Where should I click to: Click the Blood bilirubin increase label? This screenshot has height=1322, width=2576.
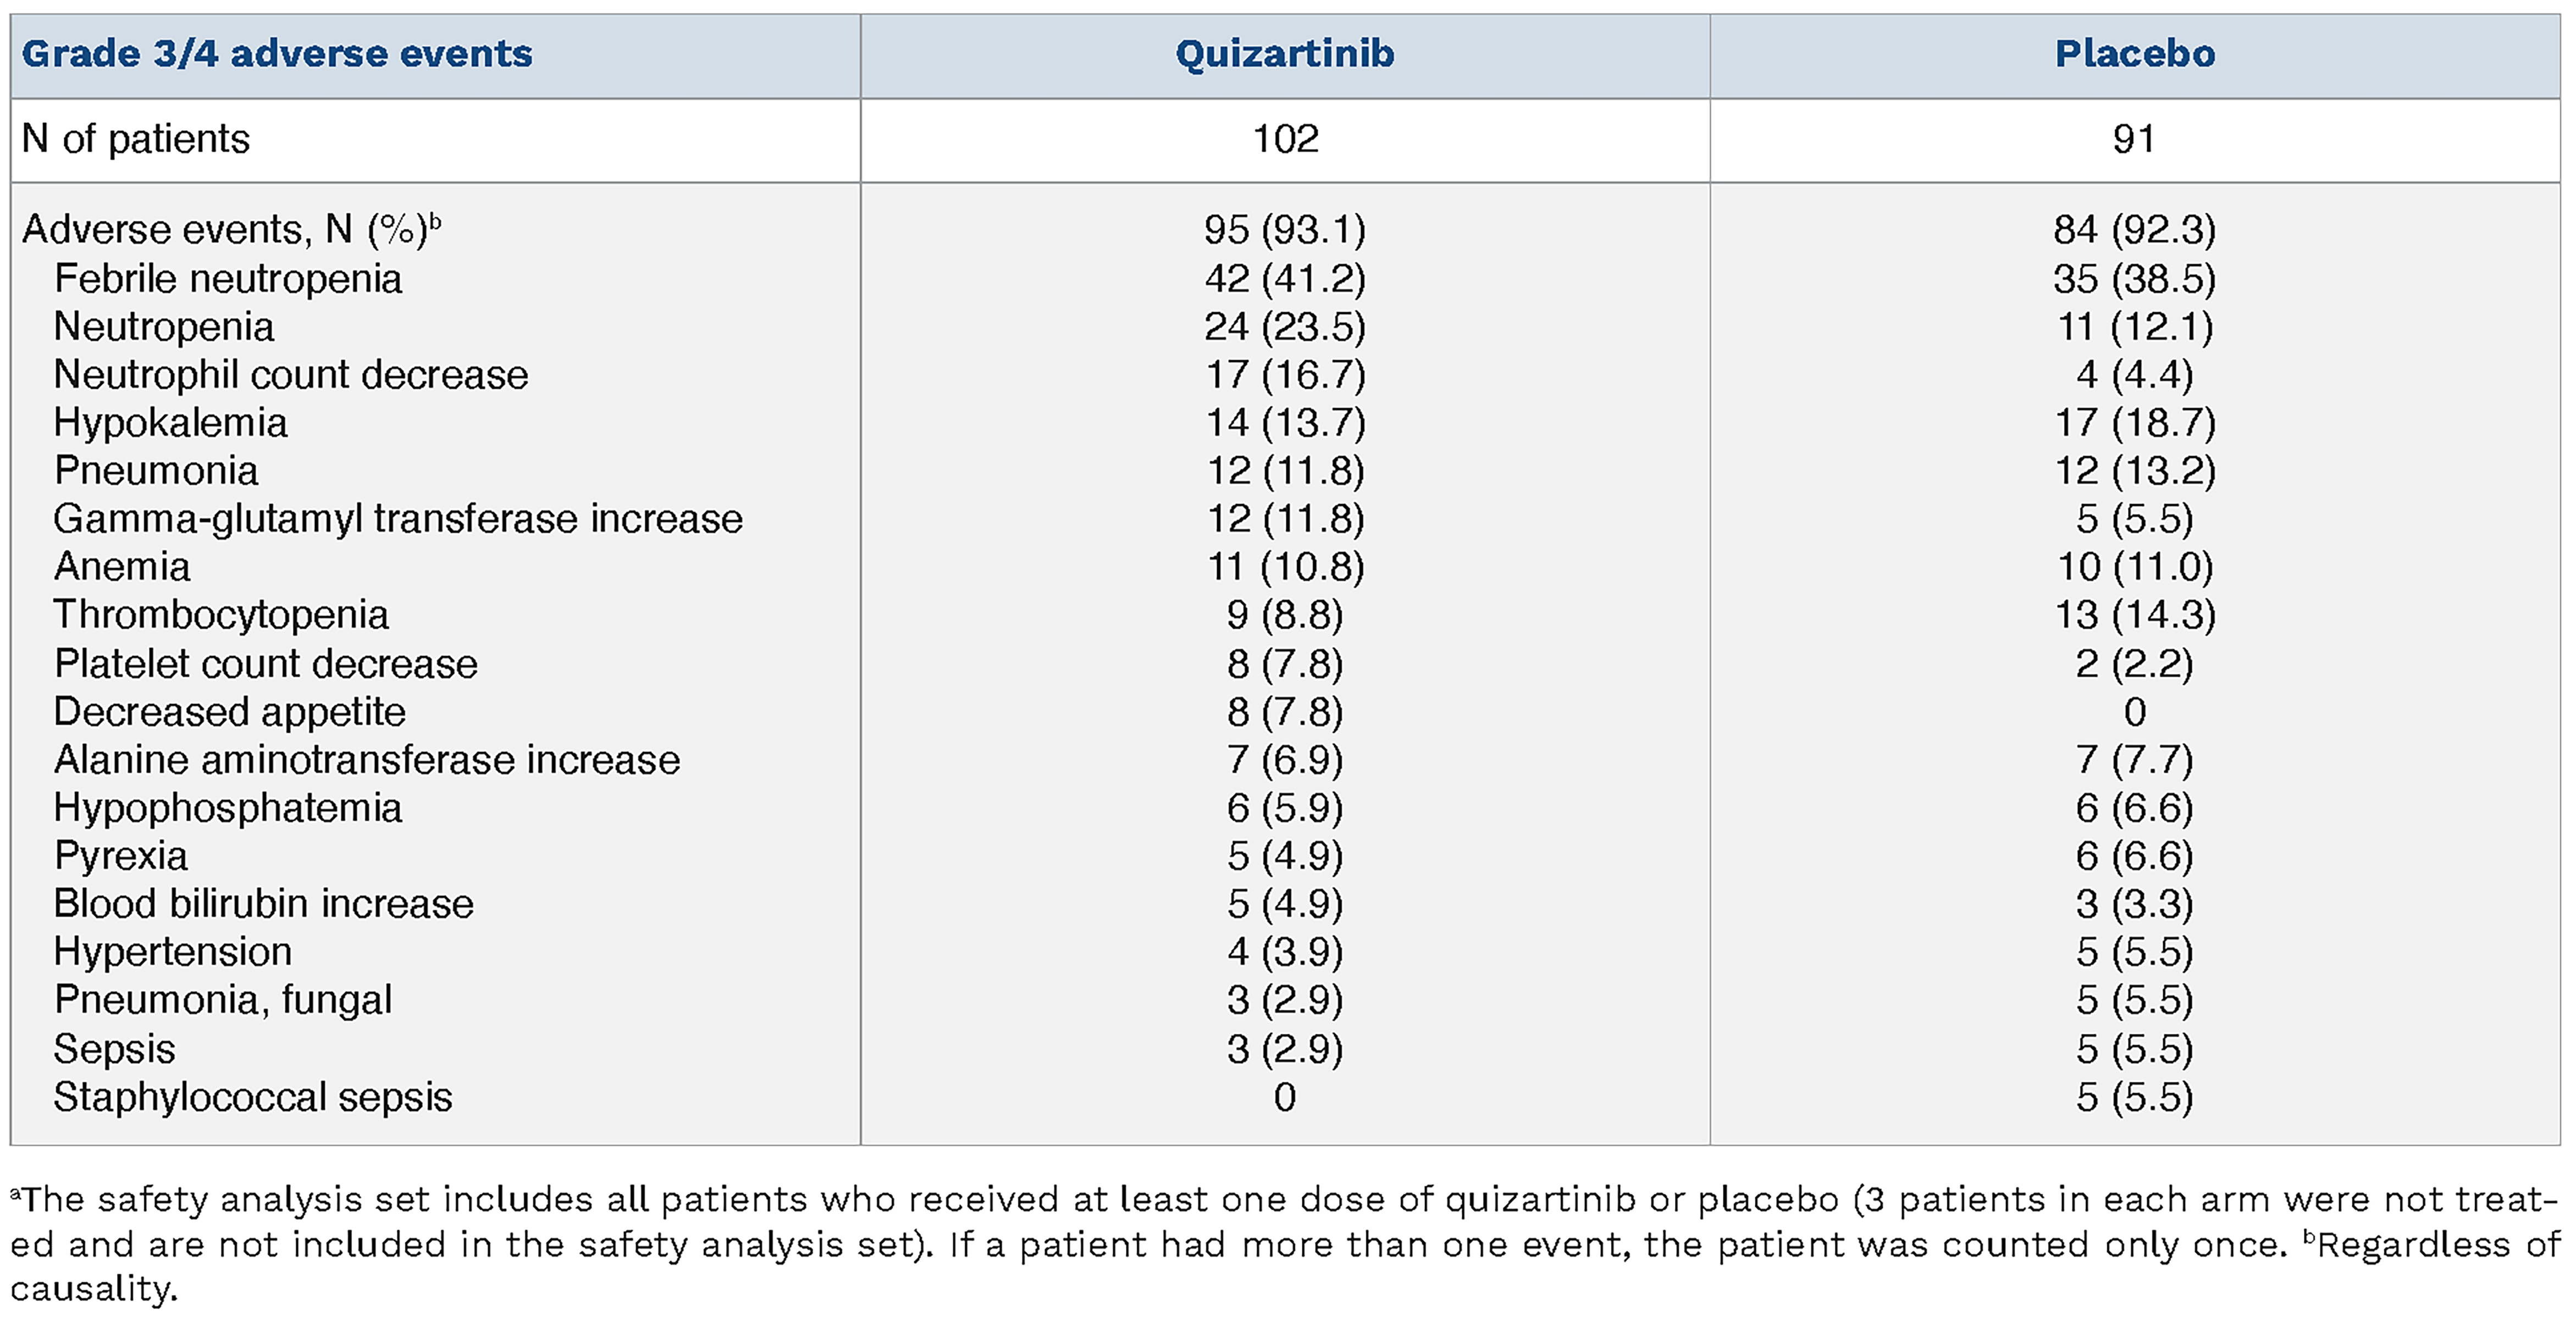point(264,904)
